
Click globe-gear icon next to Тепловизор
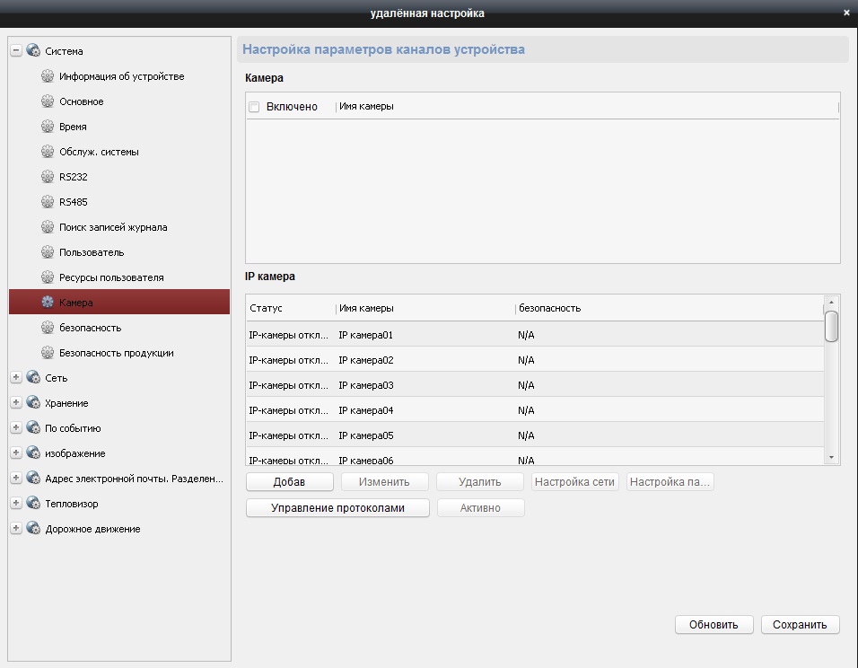(33, 504)
